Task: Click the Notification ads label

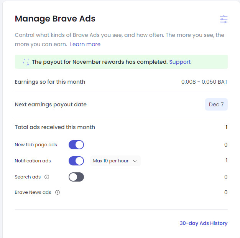Action: 33,161
